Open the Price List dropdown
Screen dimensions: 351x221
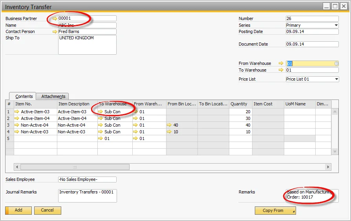tap(336, 79)
